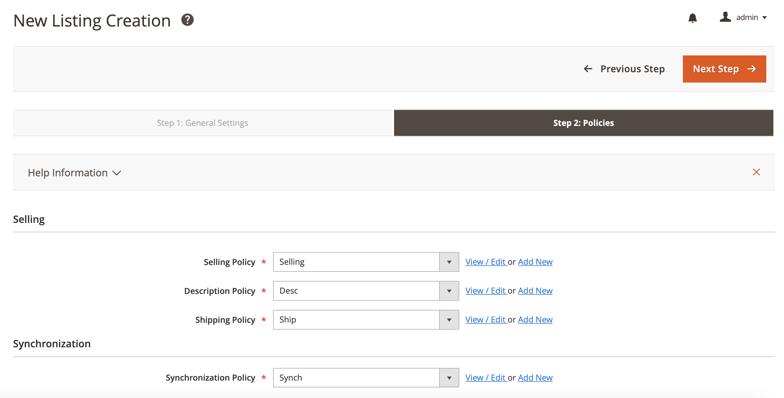Proceed with the Next Step button

coord(724,69)
